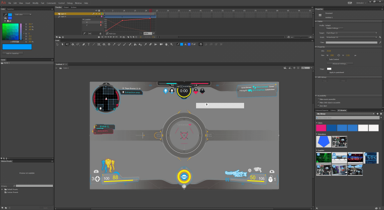Click the Eyedropper tool
This screenshot has width=384, height=210.
[x=145, y=44]
